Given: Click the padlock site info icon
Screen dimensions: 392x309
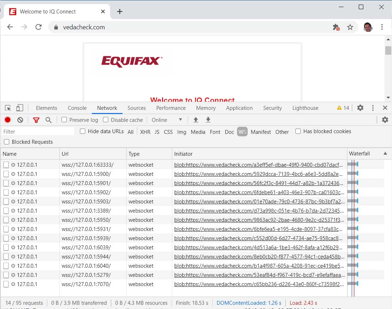Looking at the screenshot, I should pos(56,27).
